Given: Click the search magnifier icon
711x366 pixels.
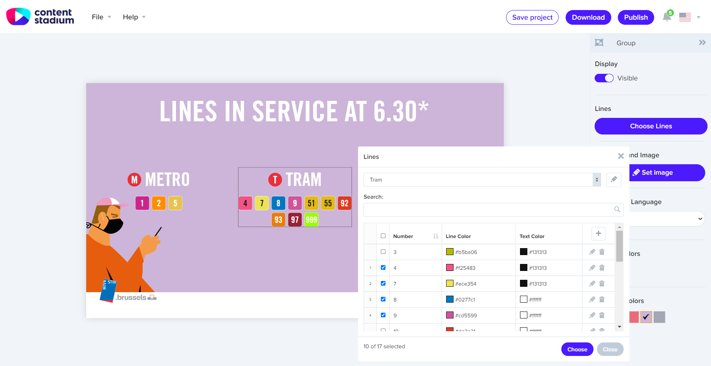Looking at the screenshot, I should tap(617, 209).
